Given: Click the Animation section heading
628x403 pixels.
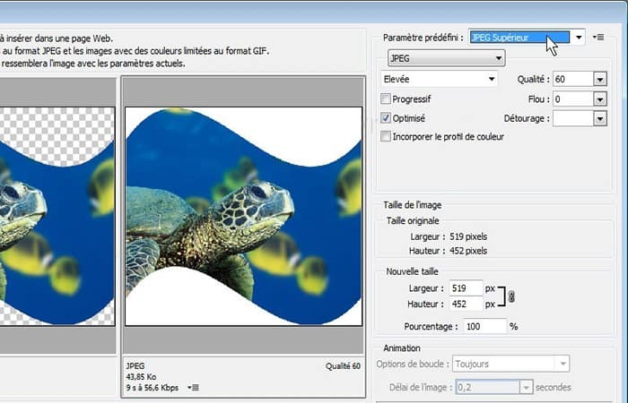Looking at the screenshot, I should [x=402, y=347].
